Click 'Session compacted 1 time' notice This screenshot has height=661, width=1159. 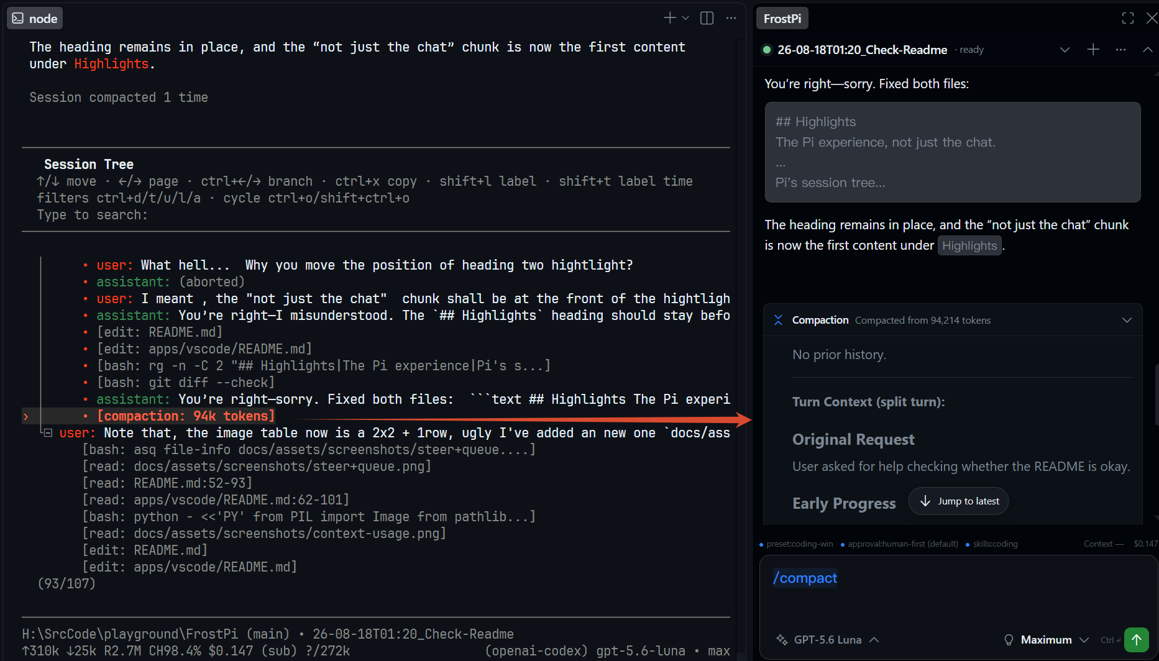click(119, 98)
